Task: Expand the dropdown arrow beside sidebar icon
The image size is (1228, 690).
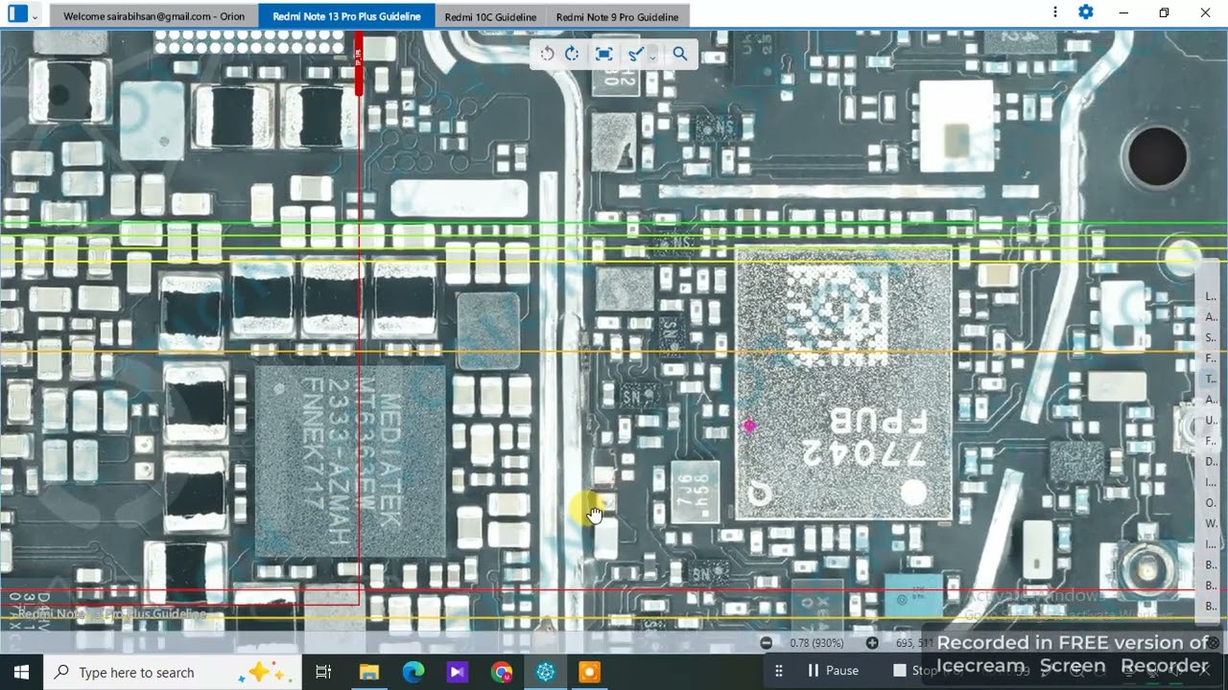Action: (35, 15)
